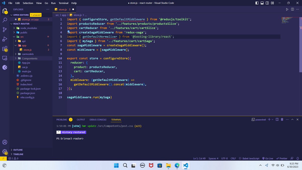Click Windows Start button on taskbar
The height and width of the screenshot is (170, 302).
tap(116, 165)
